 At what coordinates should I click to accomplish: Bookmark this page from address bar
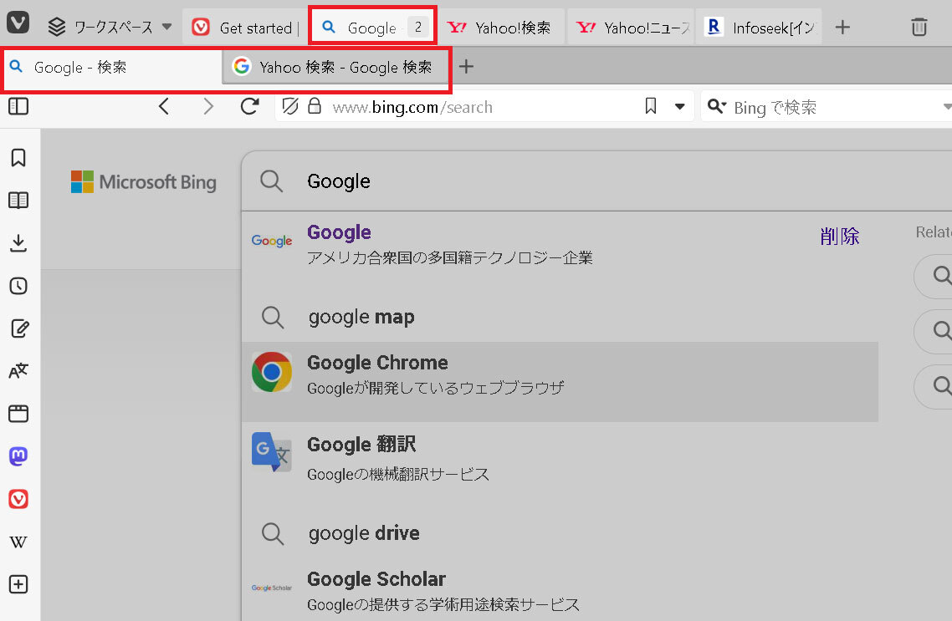click(650, 106)
